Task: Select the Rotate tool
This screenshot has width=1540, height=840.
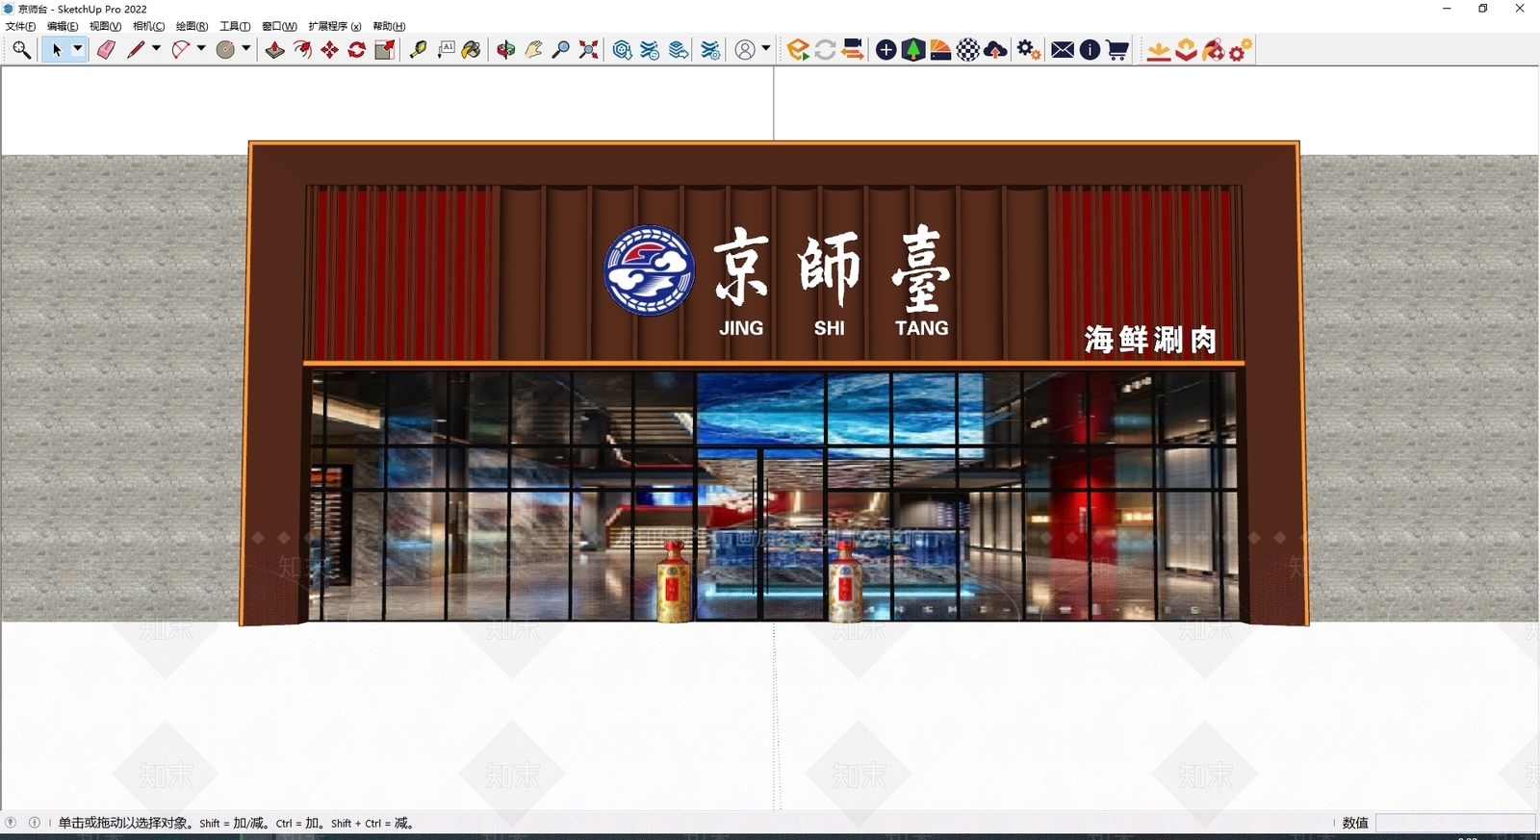Action: [x=357, y=50]
